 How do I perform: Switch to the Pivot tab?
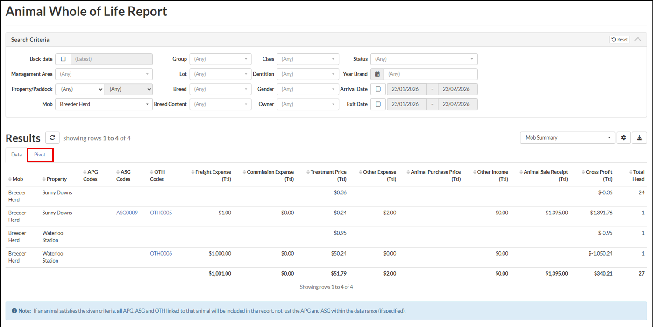pyautogui.click(x=40, y=155)
